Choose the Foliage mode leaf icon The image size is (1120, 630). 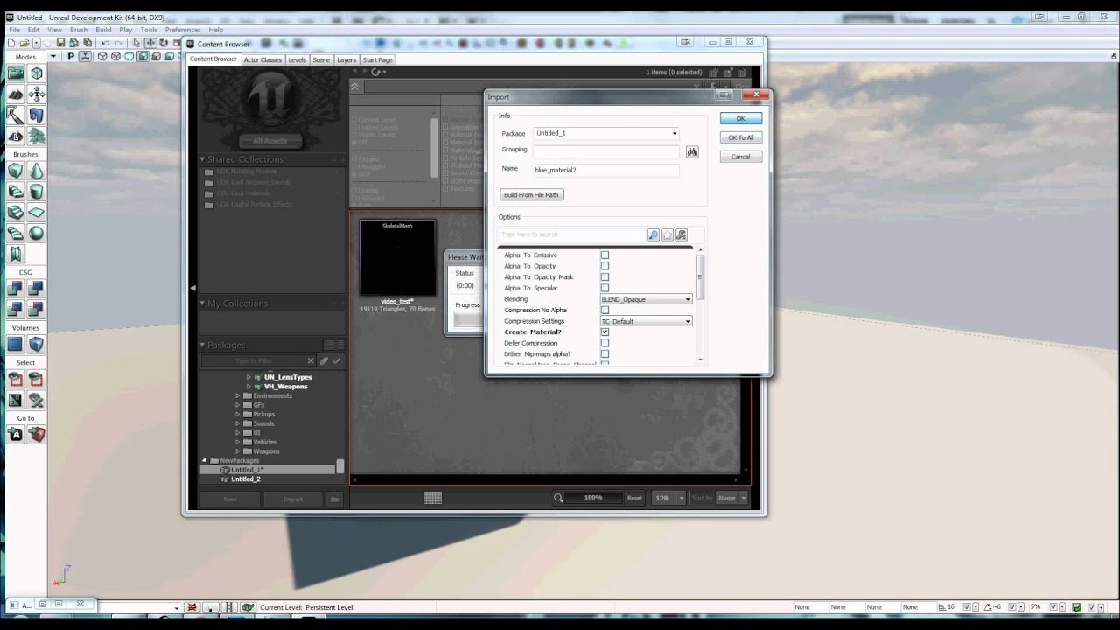[36, 136]
